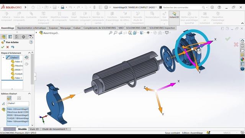The height and width of the screenshot is (138, 245).
Task: Open help for Vue éclatée
Action: click(31, 42)
